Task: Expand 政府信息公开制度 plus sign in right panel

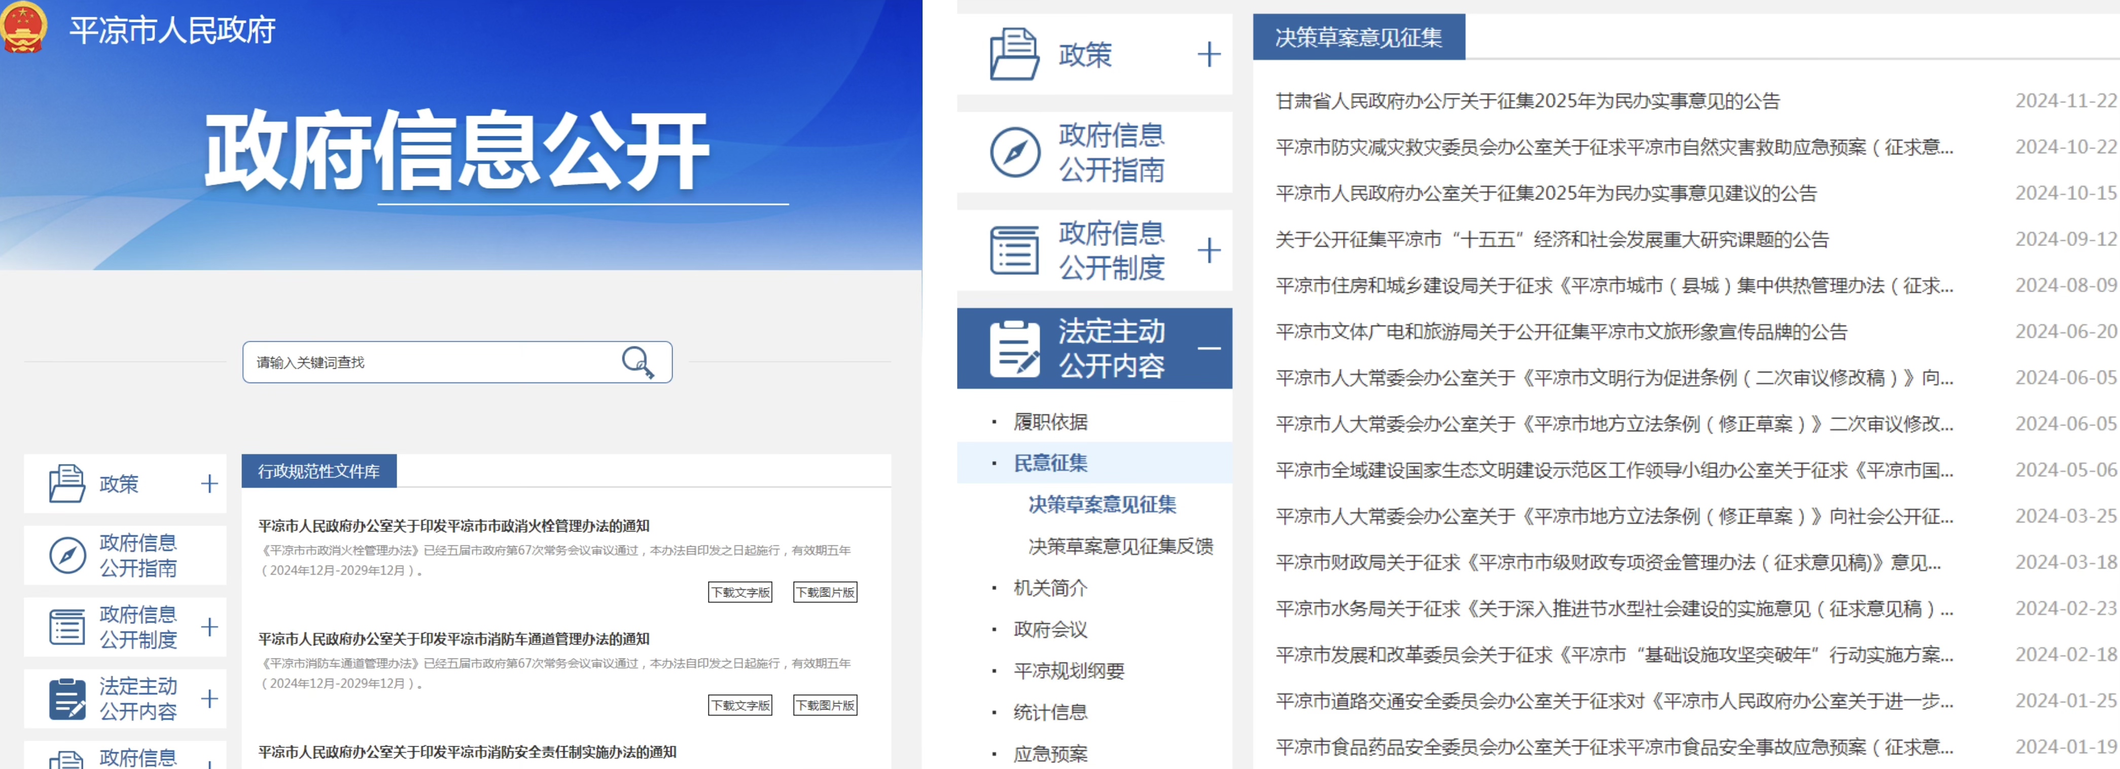Action: coord(1208,250)
